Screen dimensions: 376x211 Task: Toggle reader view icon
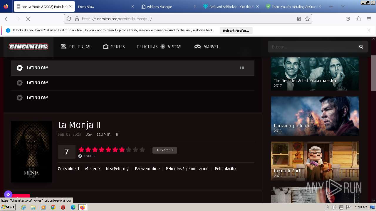(299, 19)
